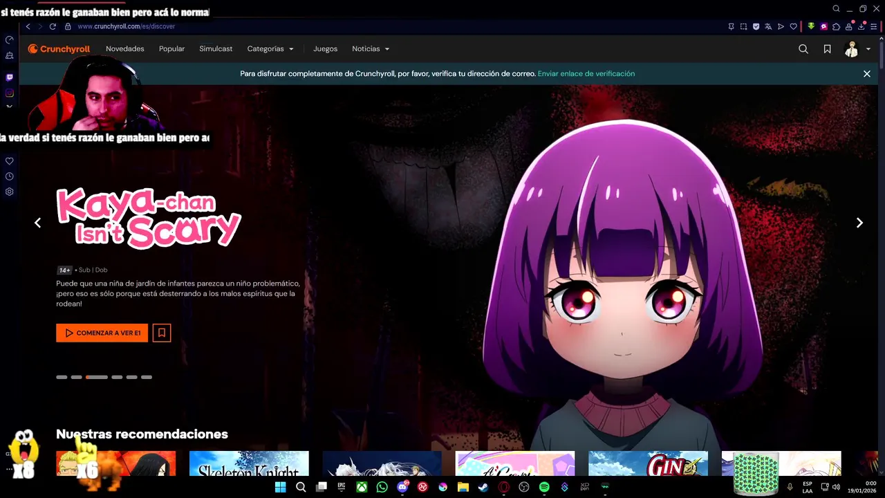Add Kaya-chan to watchlist
Viewport: 885px width, 498px height.
(x=162, y=333)
